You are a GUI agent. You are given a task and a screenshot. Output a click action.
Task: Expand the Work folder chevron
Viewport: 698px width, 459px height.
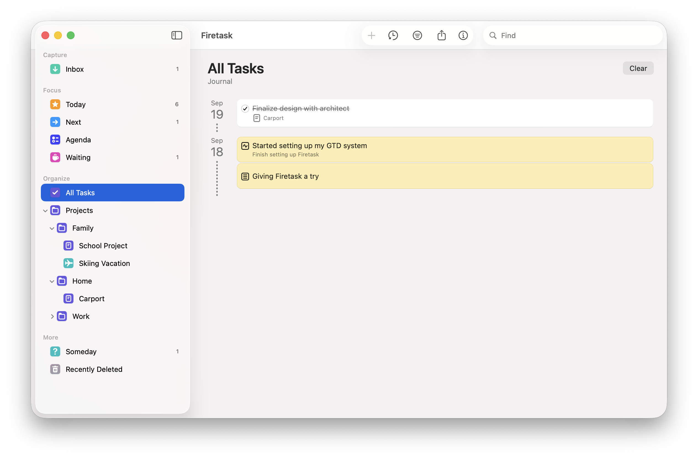click(52, 316)
